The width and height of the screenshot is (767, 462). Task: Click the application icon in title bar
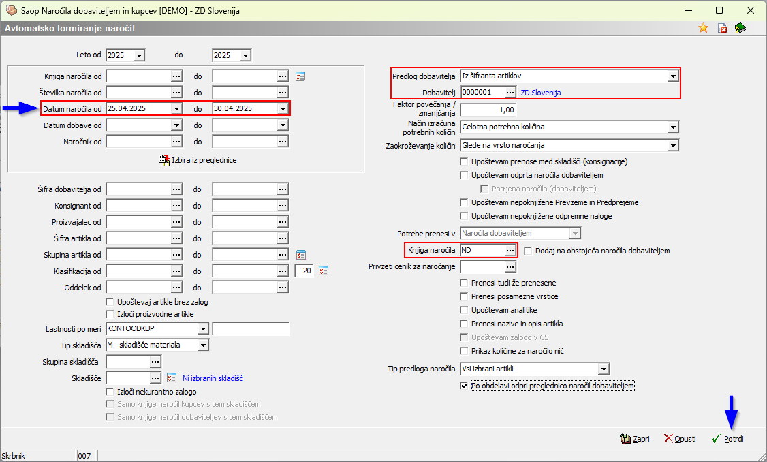(x=11, y=10)
